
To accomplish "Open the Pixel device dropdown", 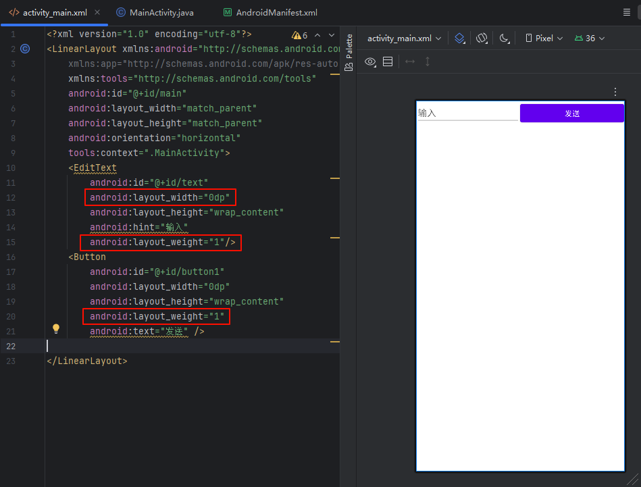I will 544,39.
